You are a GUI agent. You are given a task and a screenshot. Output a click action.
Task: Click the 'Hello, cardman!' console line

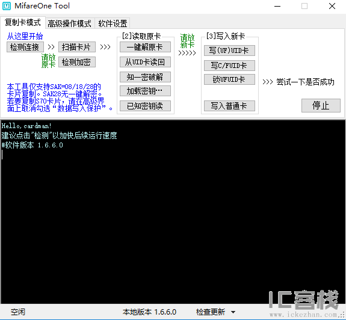[26, 126]
